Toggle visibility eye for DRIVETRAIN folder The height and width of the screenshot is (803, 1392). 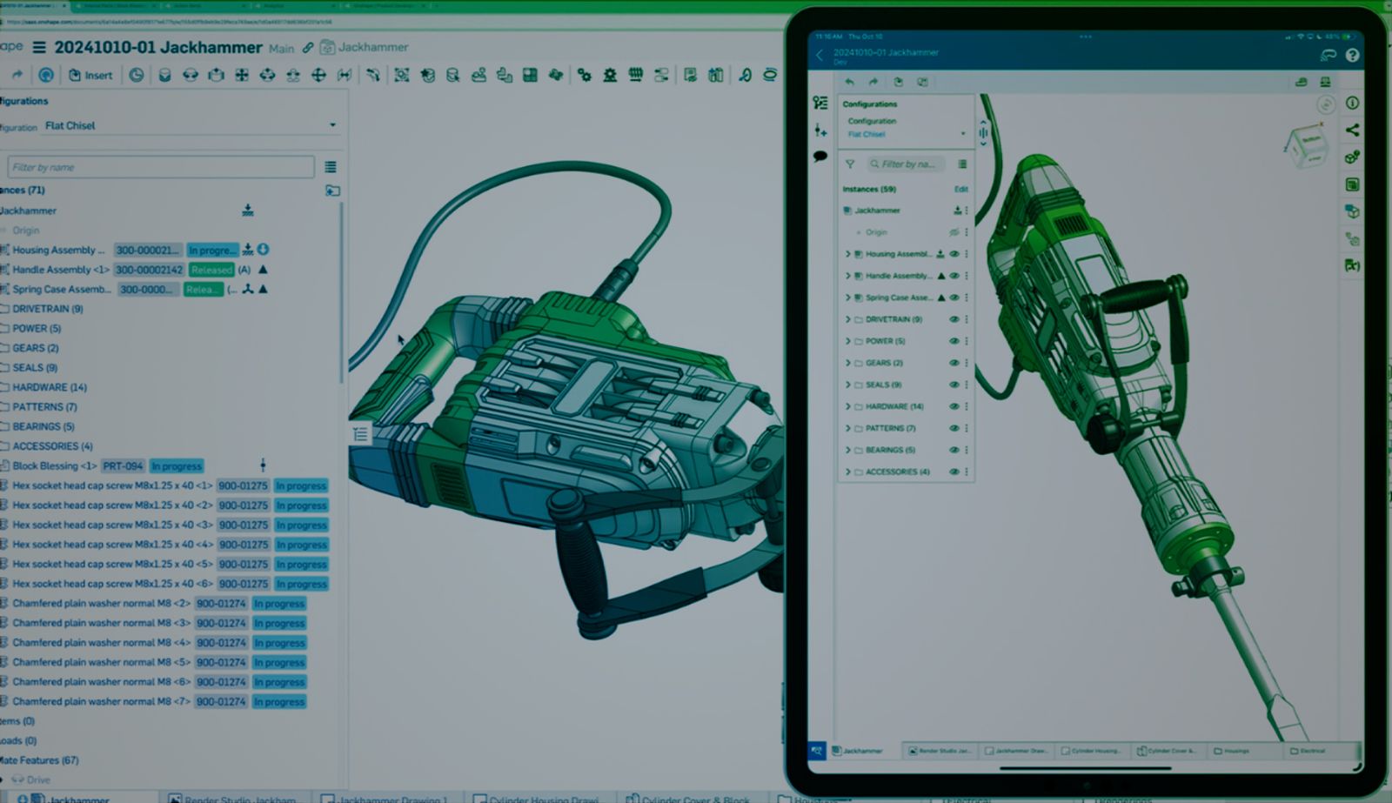pyautogui.click(x=954, y=319)
